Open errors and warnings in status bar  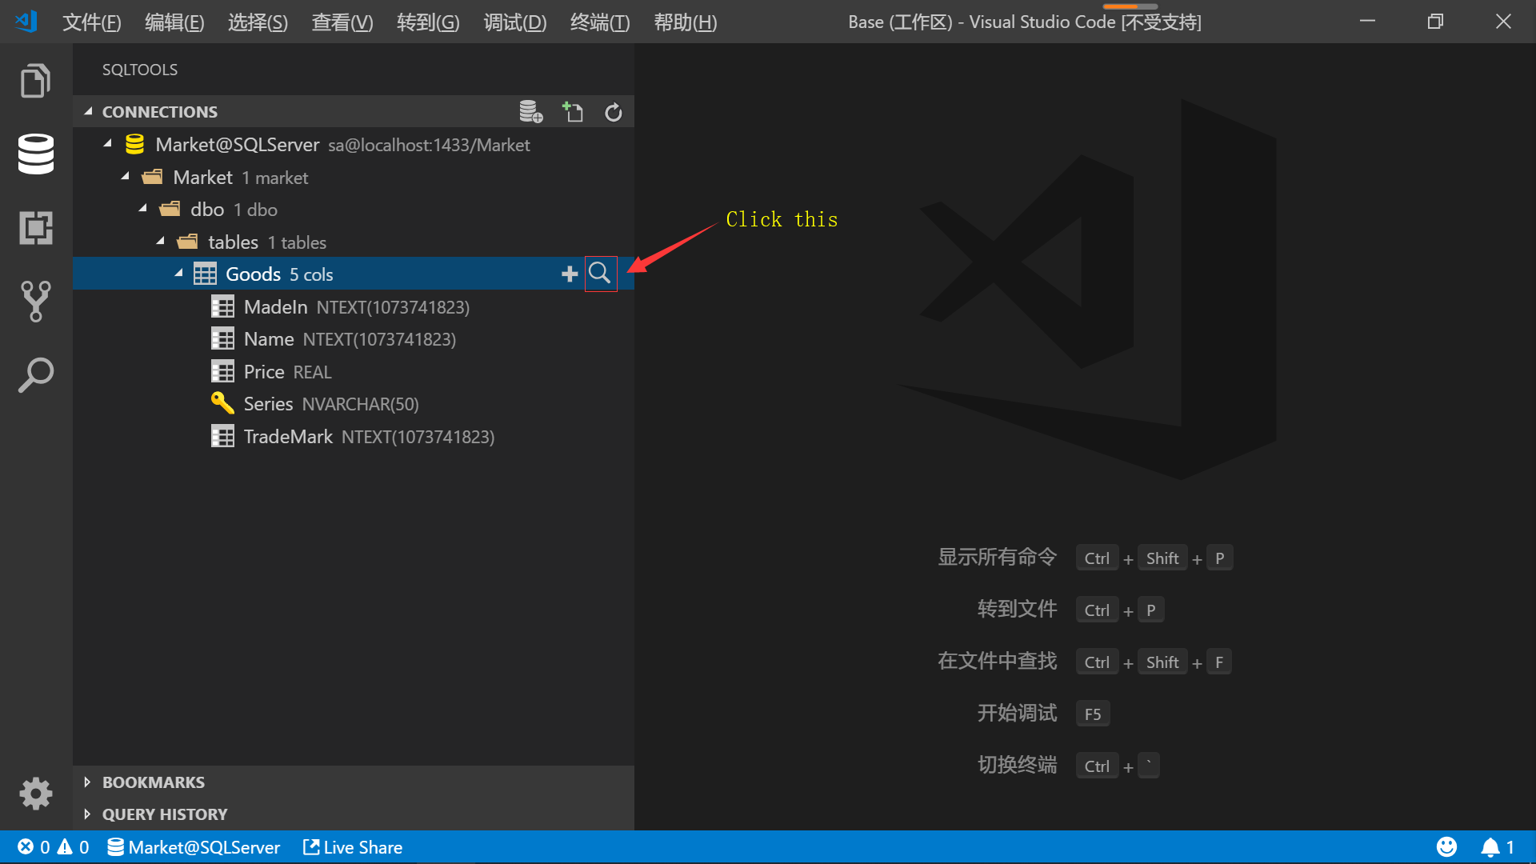53,847
